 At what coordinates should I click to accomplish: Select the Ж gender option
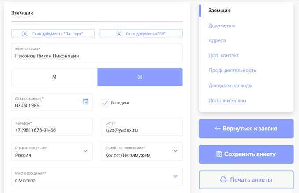click(x=140, y=77)
